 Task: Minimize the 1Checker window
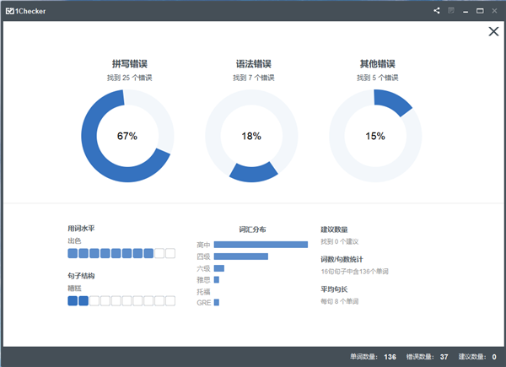(466, 10)
